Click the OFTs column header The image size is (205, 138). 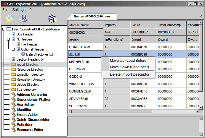click(144, 25)
